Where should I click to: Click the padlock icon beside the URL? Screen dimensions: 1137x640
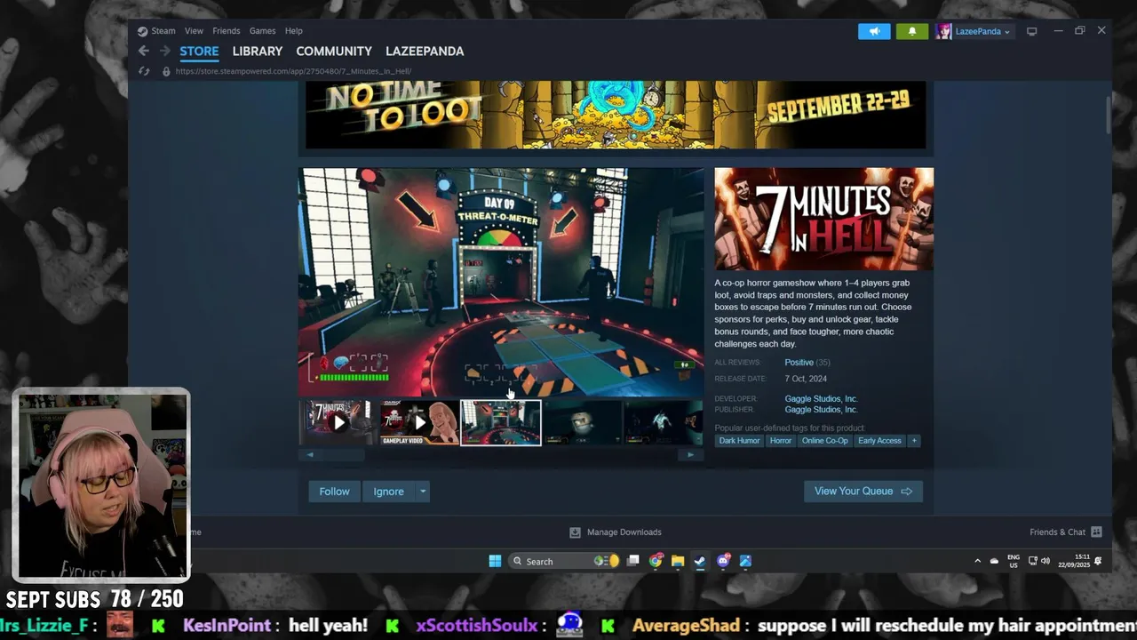coord(166,71)
